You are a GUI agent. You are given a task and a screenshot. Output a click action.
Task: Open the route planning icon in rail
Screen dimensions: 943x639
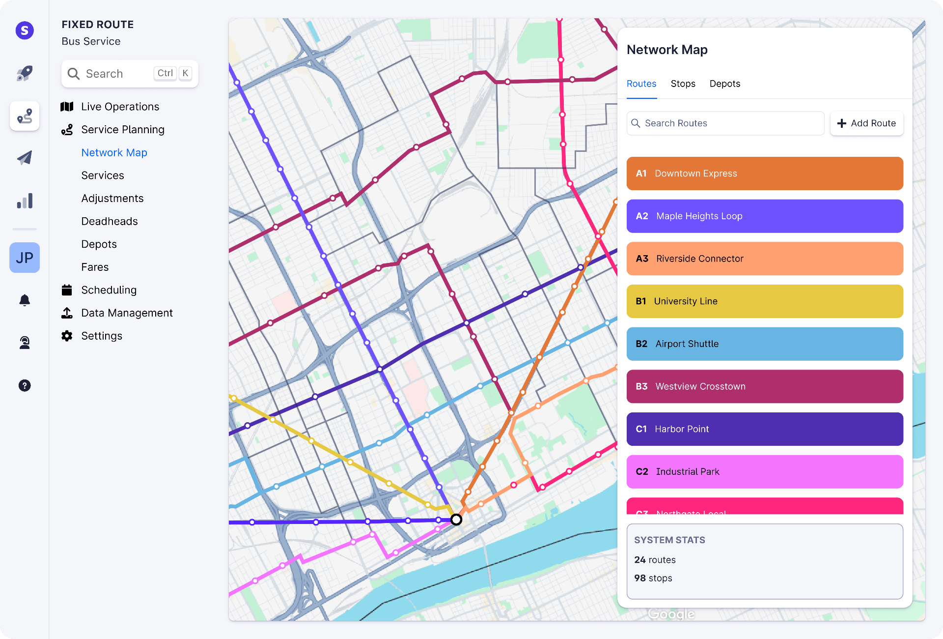[x=25, y=116]
